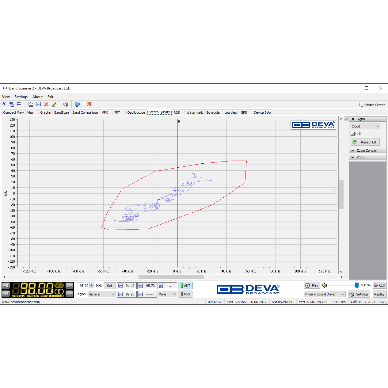388x388 pixels.
Task: Open the gear settings icon in top toolbar
Action: pos(65,105)
